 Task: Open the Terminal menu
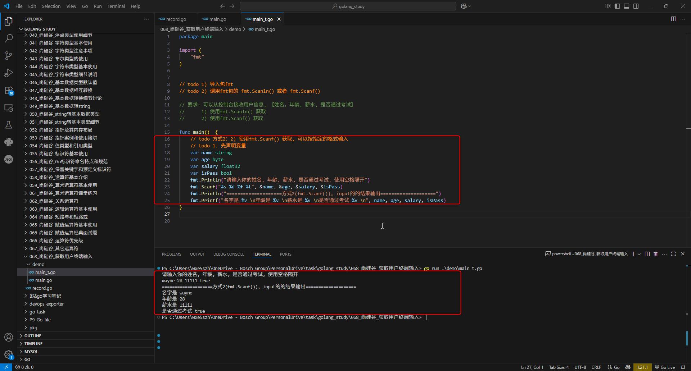(116, 6)
